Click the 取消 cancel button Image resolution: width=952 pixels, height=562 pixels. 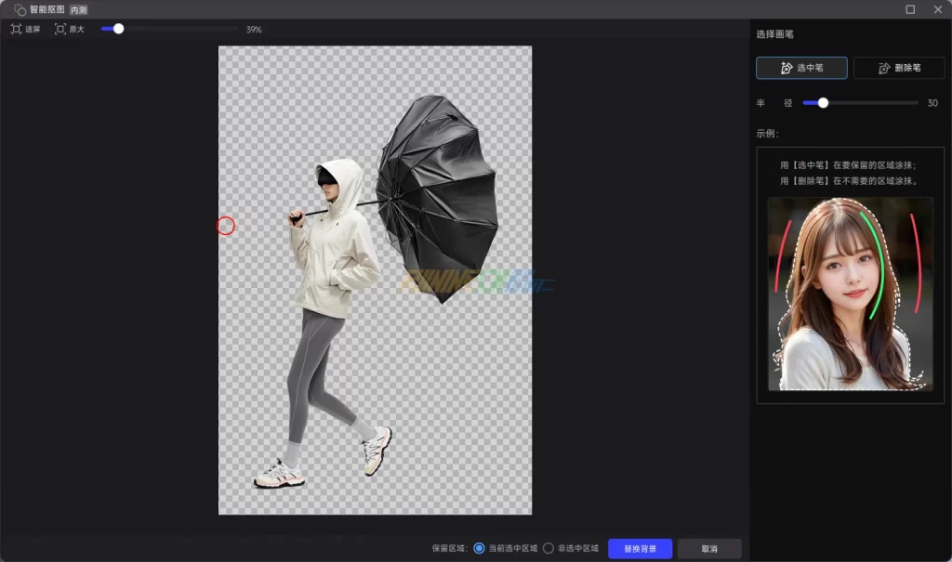(709, 548)
